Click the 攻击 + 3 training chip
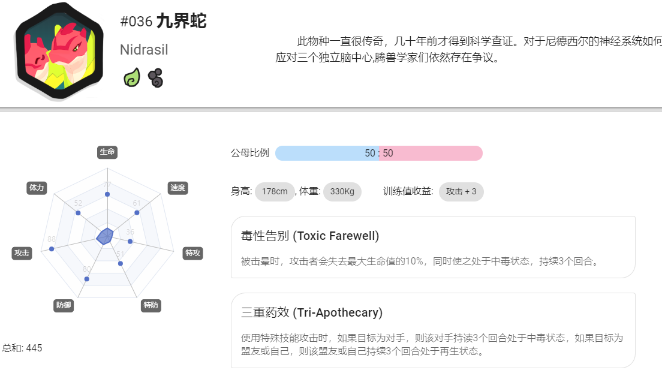 [462, 192]
